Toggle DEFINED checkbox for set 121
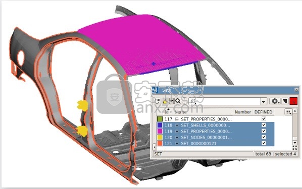This screenshot has height=189, width=302. [x=264, y=143]
